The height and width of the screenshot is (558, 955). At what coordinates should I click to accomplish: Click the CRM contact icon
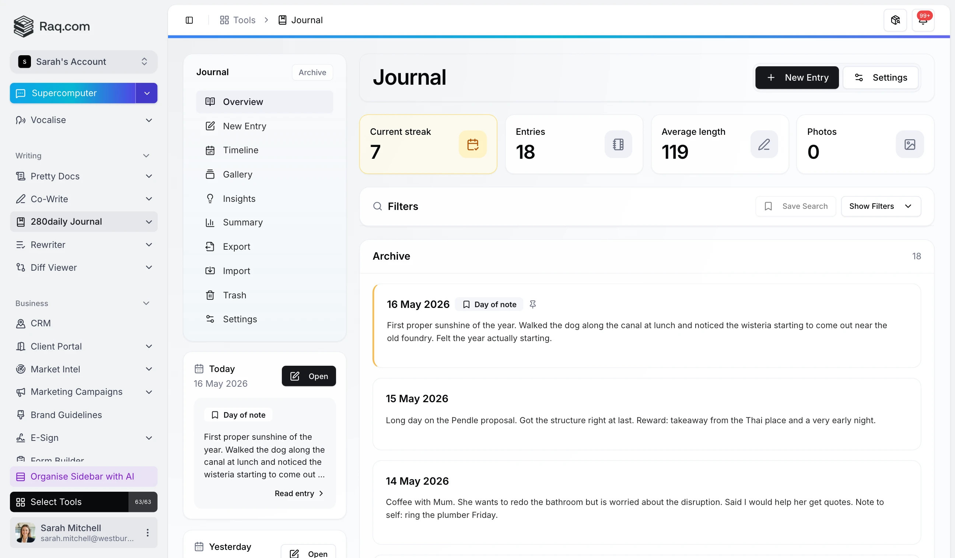coord(21,323)
